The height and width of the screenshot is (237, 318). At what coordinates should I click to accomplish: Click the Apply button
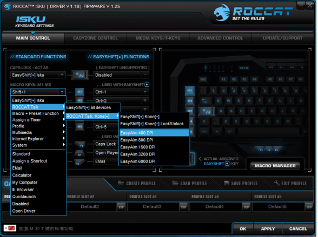tap(268, 229)
